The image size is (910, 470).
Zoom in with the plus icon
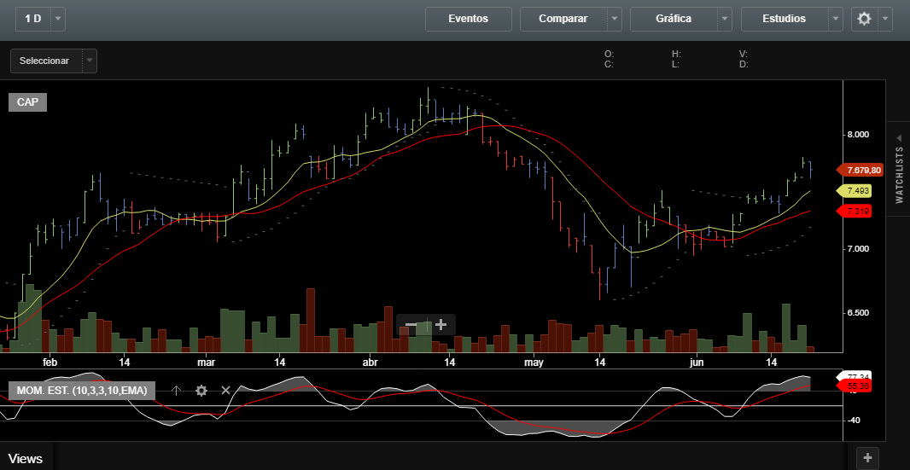441,325
